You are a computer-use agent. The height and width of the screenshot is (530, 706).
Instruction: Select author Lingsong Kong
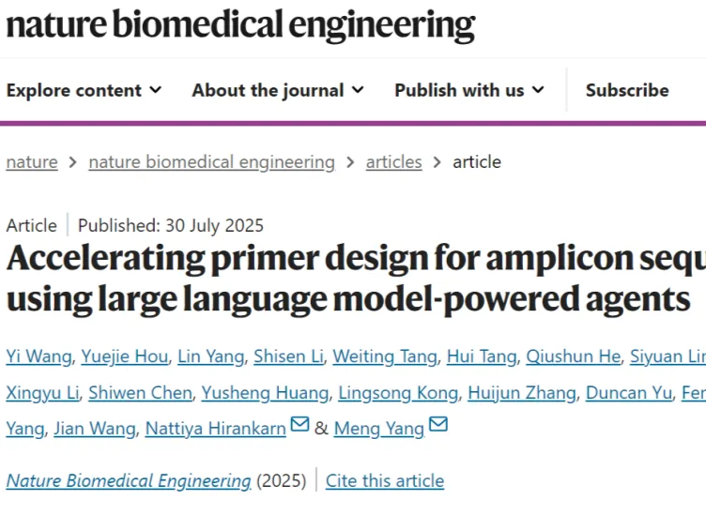coord(398,393)
